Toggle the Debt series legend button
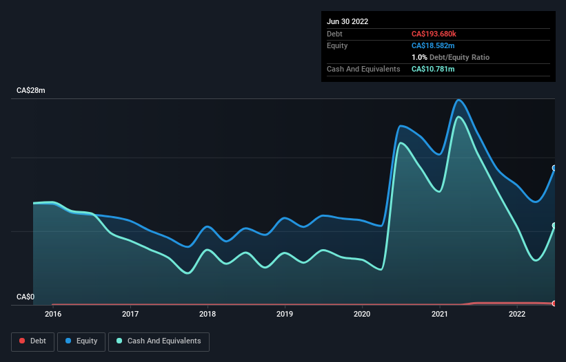Screen dimensions: 566x362 coord(32,341)
